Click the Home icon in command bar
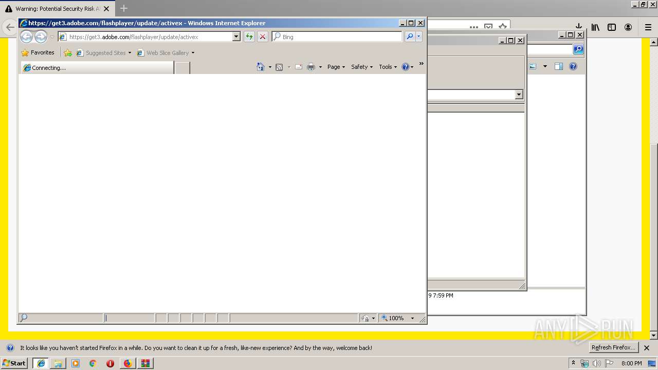Screen dimensions: 658x370 point(261,67)
